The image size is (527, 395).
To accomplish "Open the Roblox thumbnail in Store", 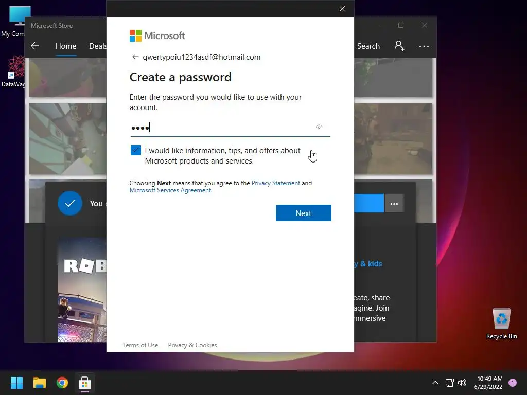I will [82, 290].
